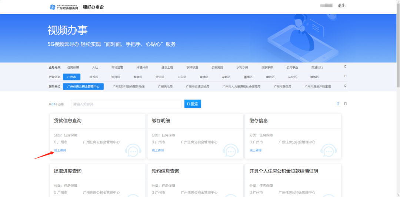Image resolution: width=400 pixels, height=197 pixels.
Task: Select 黄埔区 district
Action: [204, 77]
